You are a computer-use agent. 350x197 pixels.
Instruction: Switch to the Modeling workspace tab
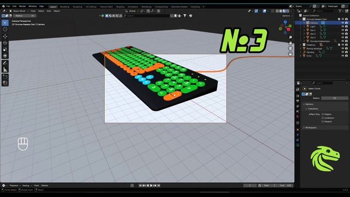click(65, 7)
